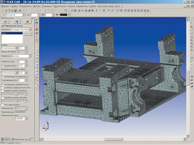Viewport: 194px width, 145px height.
Task: Click the maximum count field showing 1000000
Action: tap(20, 119)
